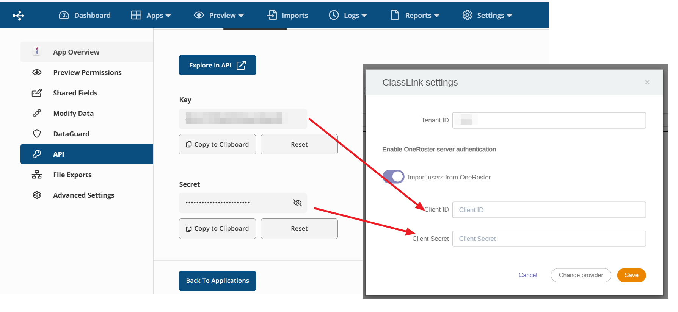This screenshot has height=312, width=678.
Task: Open the Dashboard gauge icon
Action: (x=64, y=15)
